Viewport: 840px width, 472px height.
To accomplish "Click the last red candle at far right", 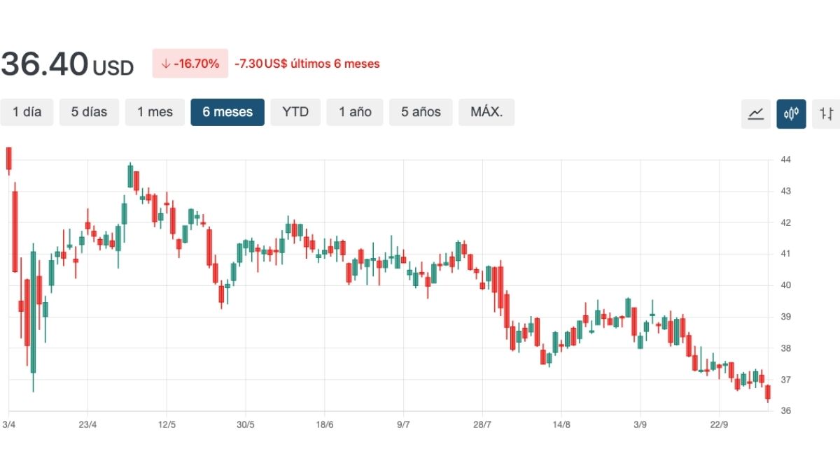I will pyautogui.click(x=768, y=392).
